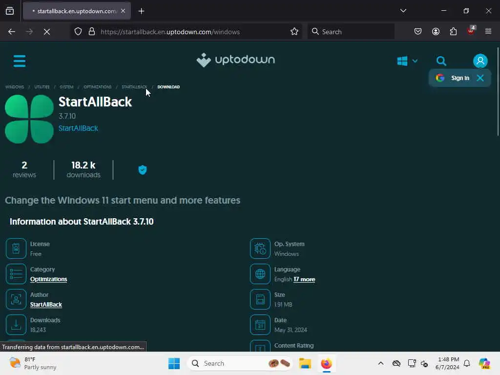
Task: Click the 1.91 MB size value
Action: [283, 305]
